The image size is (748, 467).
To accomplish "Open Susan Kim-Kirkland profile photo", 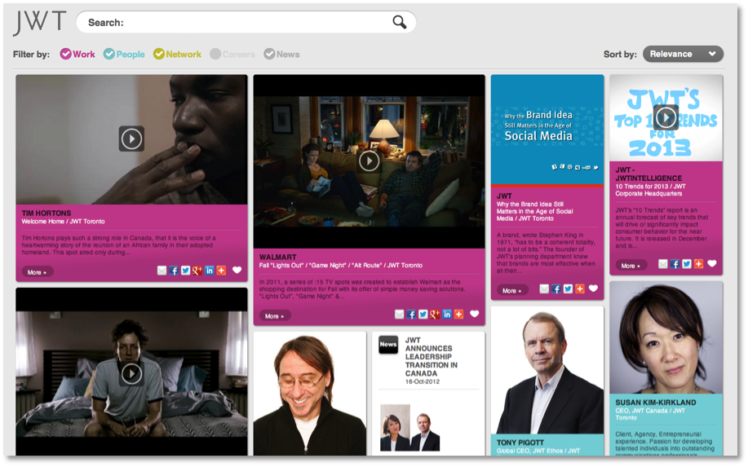I will pyautogui.click(x=666, y=337).
